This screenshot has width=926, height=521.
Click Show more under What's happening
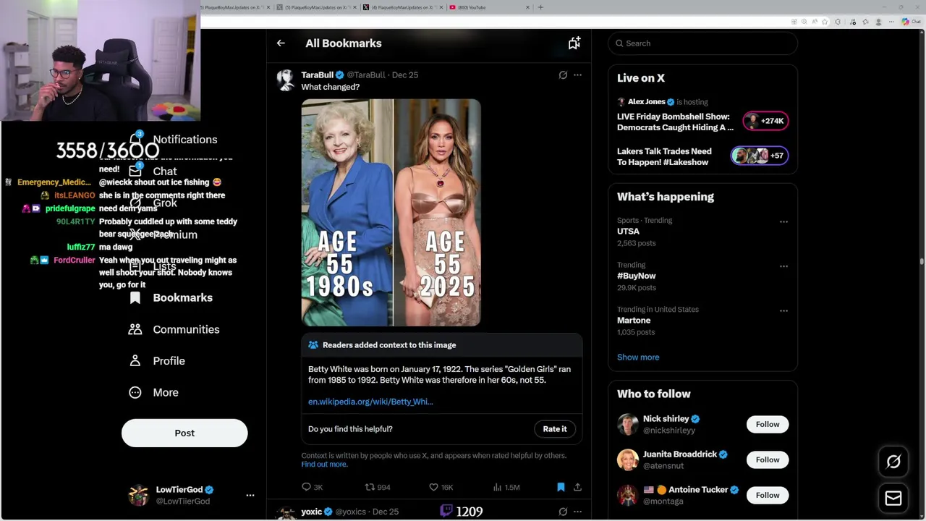[638, 357]
